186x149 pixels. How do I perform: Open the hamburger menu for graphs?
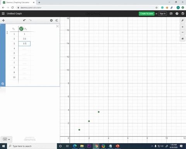point(3,14)
